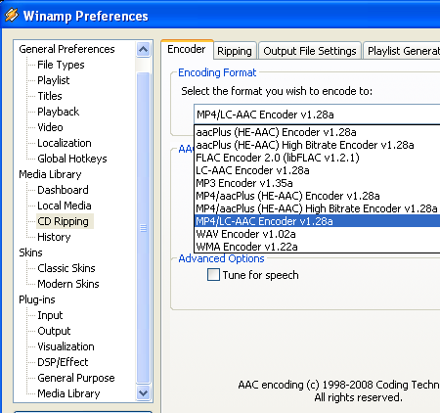Click the encoding format combo box field
Viewport: 440px width, 413px height.
(317, 115)
